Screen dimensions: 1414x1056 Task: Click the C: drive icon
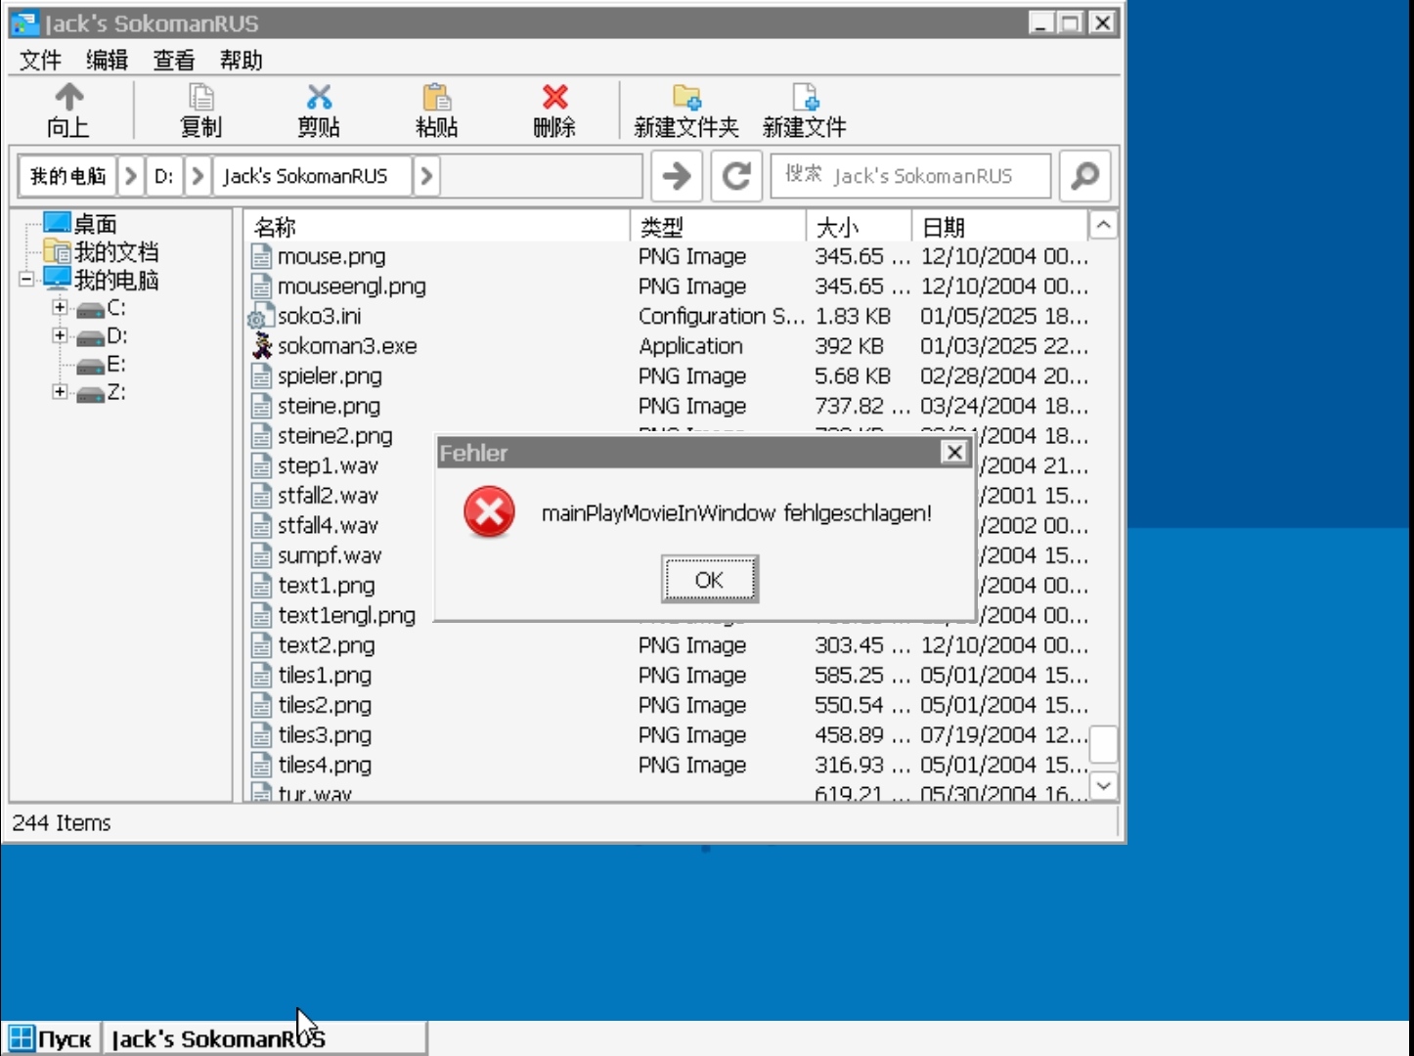90,309
